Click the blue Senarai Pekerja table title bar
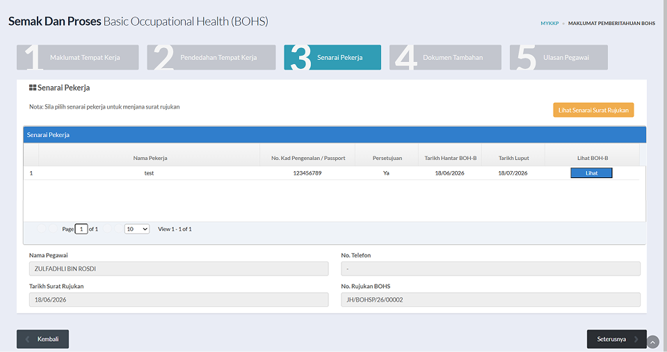This screenshot has width=667, height=352. coord(335,134)
